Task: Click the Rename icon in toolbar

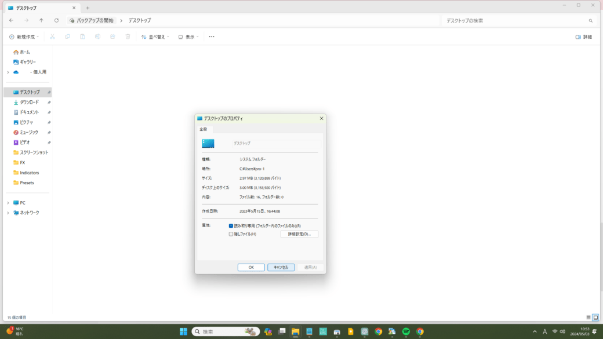Action: tap(97, 37)
